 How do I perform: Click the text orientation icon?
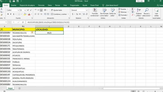45,10
